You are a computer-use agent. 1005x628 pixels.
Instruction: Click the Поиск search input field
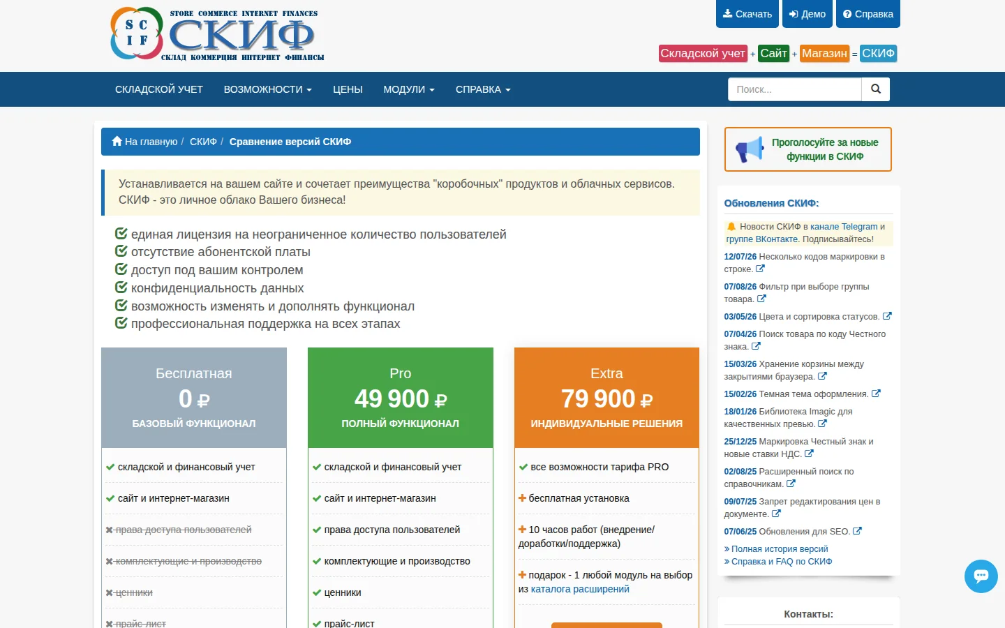(795, 89)
